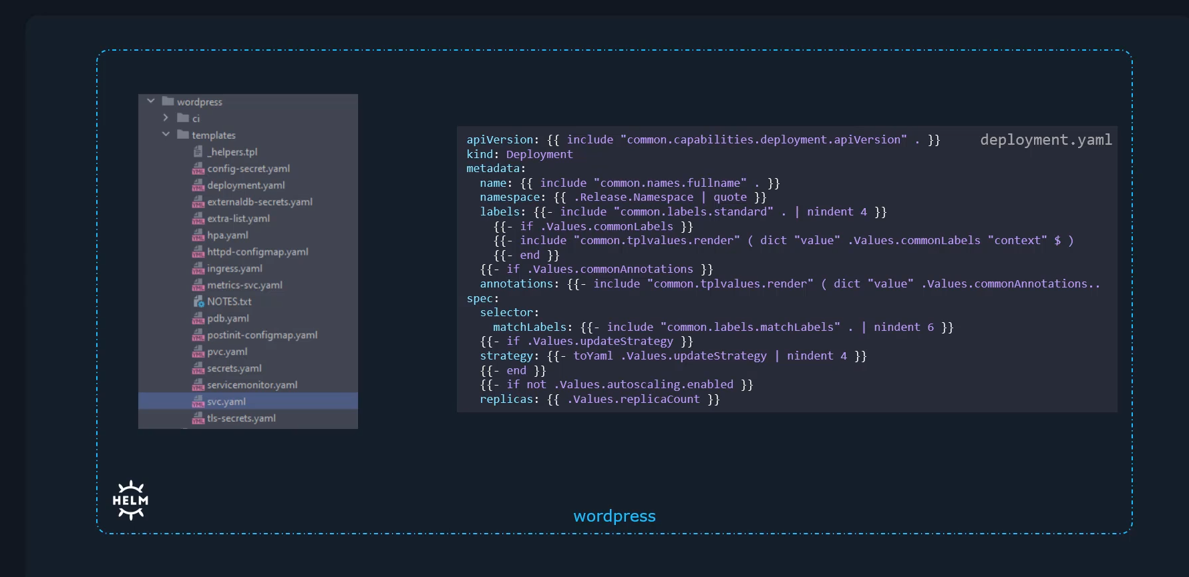This screenshot has width=1189, height=577.
Task: Open the _helpers.tpl file
Action: [x=232, y=152]
